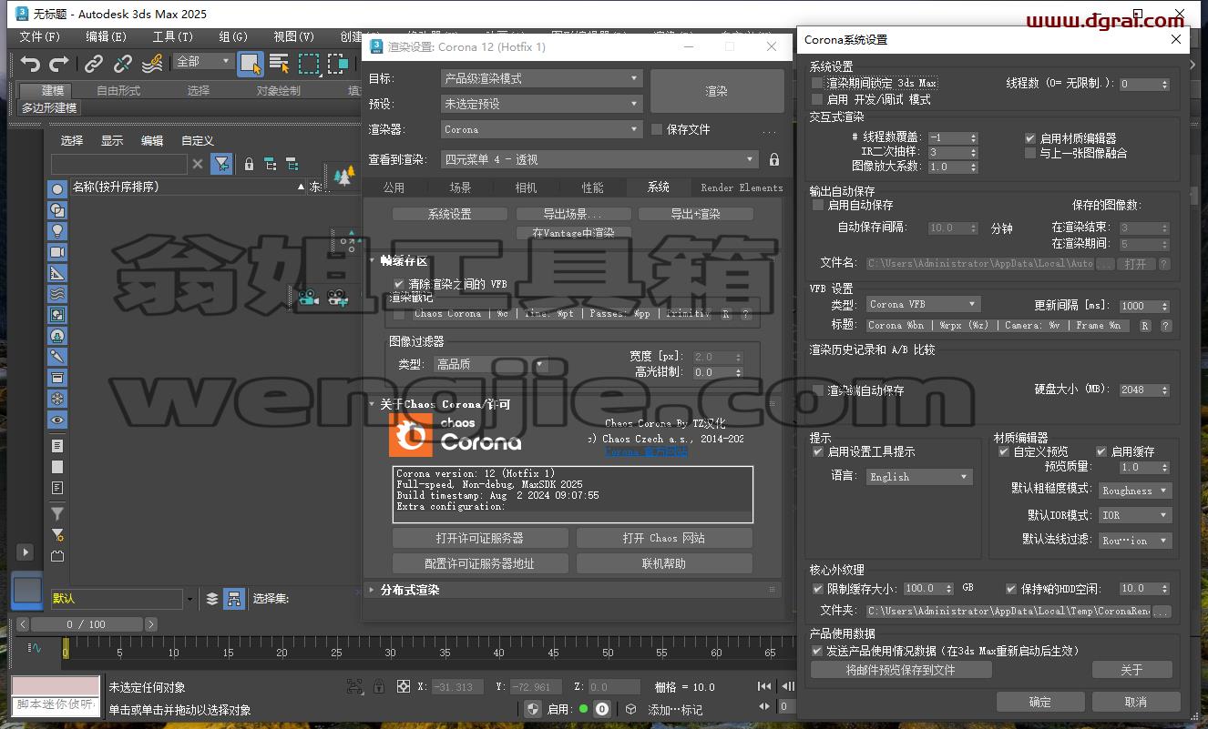Enable 渲染期间锁定 3ds Max checkbox

(818, 83)
